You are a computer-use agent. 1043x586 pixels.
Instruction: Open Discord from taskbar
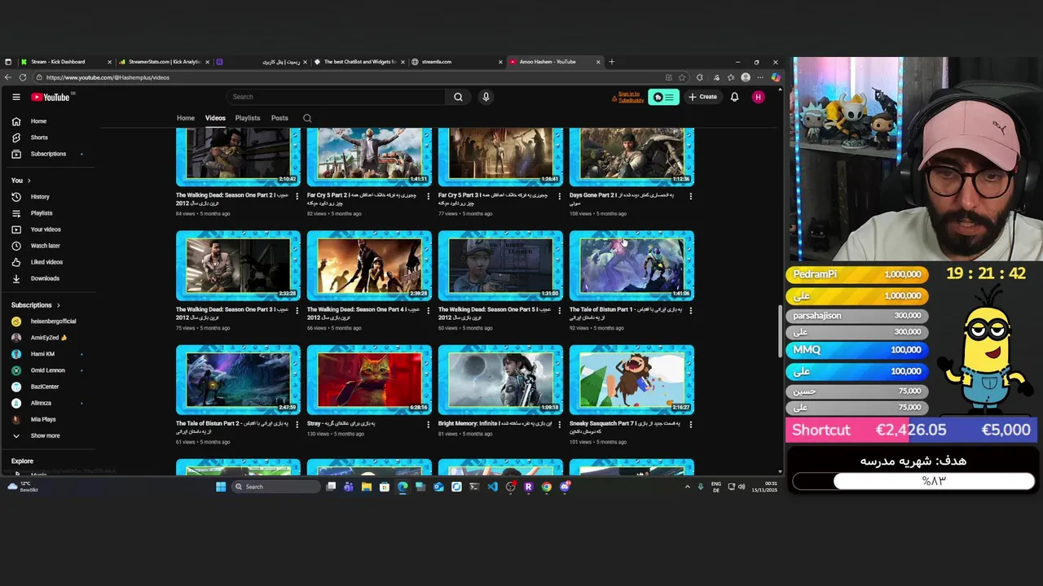(x=565, y=487)
